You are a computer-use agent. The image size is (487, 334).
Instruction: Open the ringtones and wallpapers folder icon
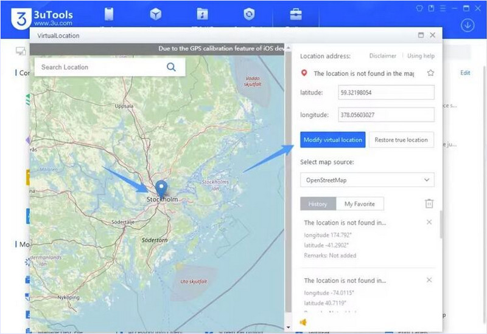[x=202, y=14]
